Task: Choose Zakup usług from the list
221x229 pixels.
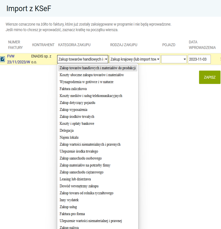Action: point(68,207)
